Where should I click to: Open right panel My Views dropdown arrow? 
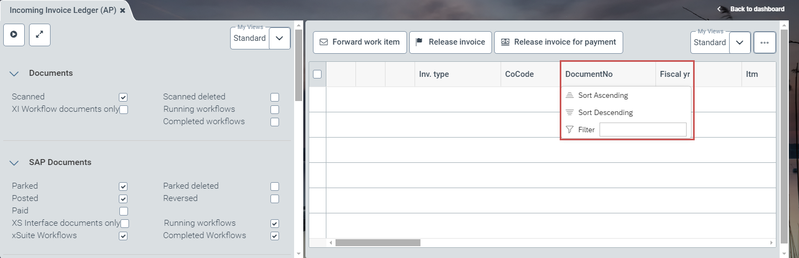pos(739,42)
